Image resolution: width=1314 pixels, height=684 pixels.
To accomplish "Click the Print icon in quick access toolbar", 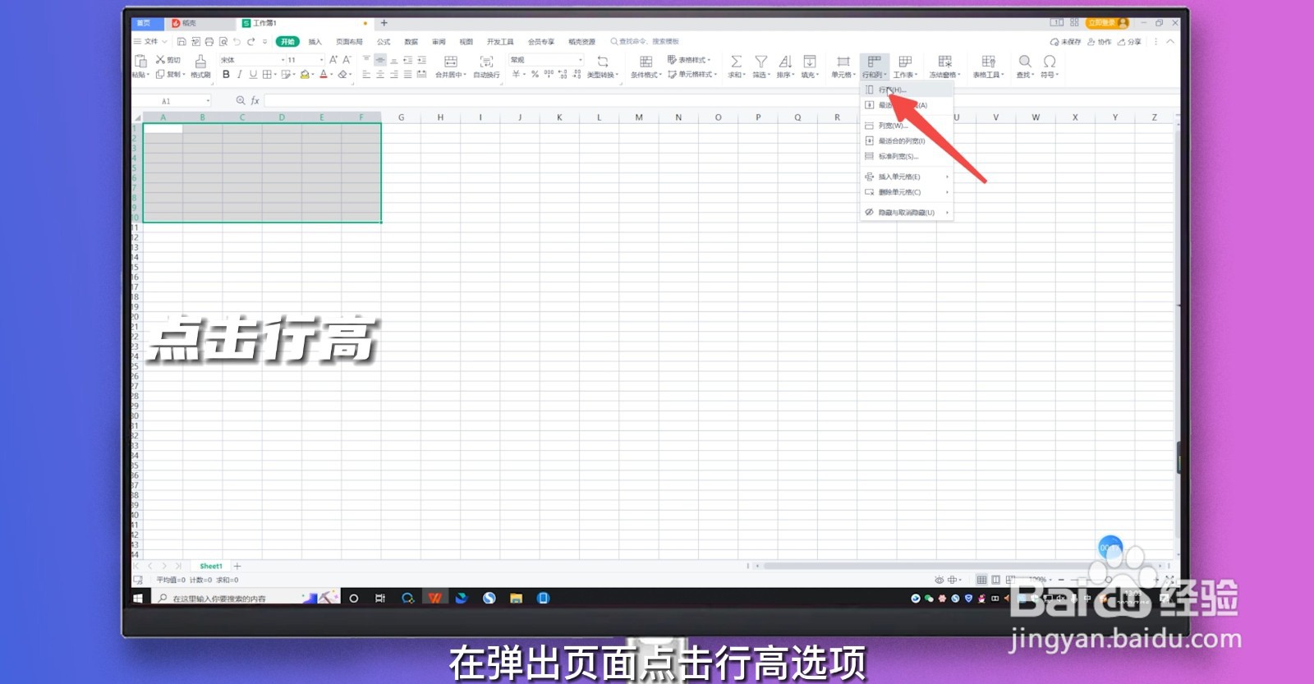I will (209, 42).
